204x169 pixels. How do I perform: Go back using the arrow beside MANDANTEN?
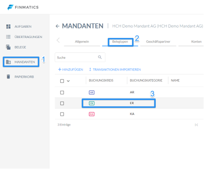tap(58, 26)
